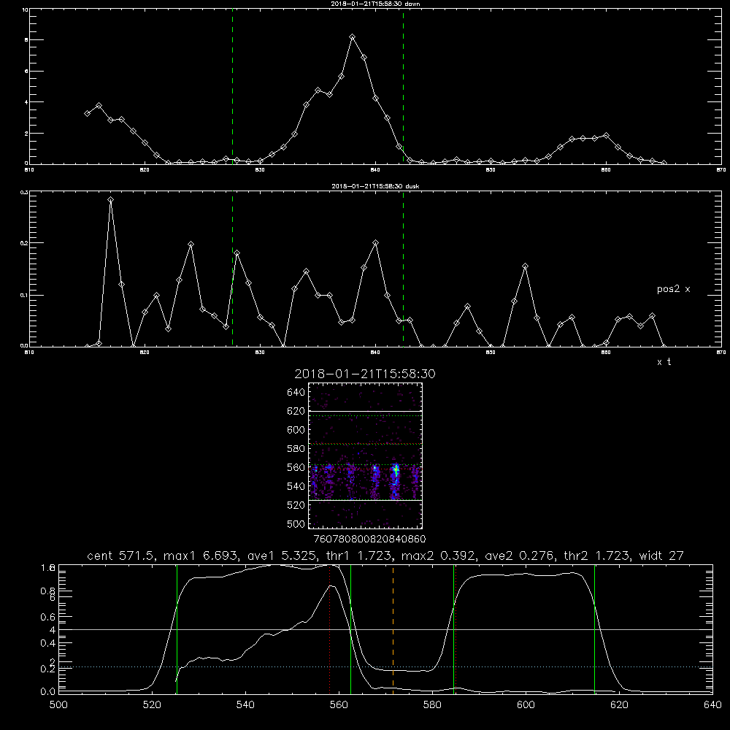Screen dimensions: 730x730
Task: Click the red dotted line near 585 in profile plot
Action: coord(456,629)
